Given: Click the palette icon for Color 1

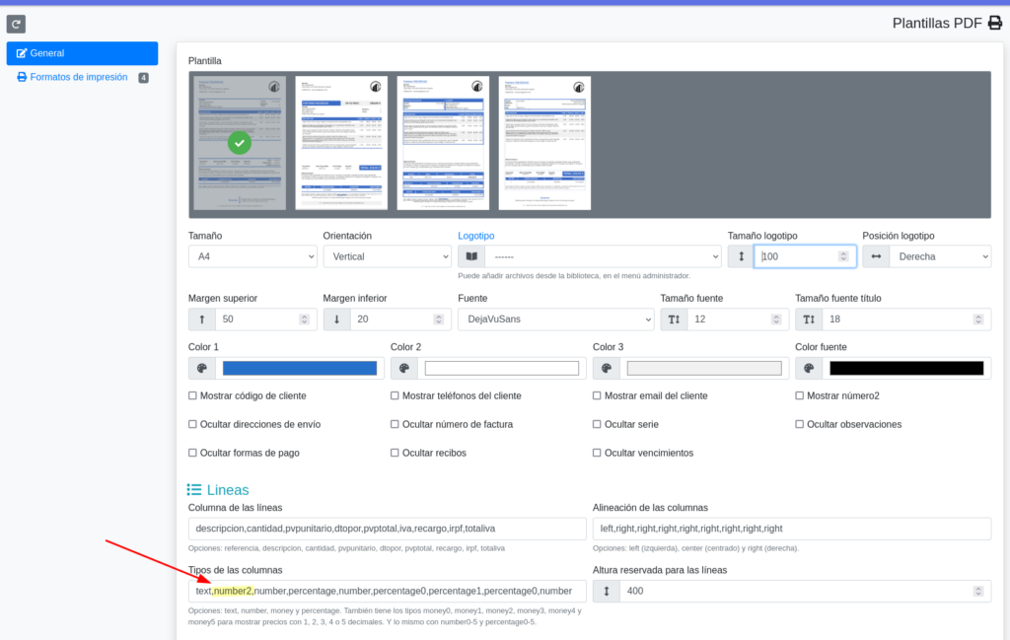Looking at the screenshot, I should [202, 368].
